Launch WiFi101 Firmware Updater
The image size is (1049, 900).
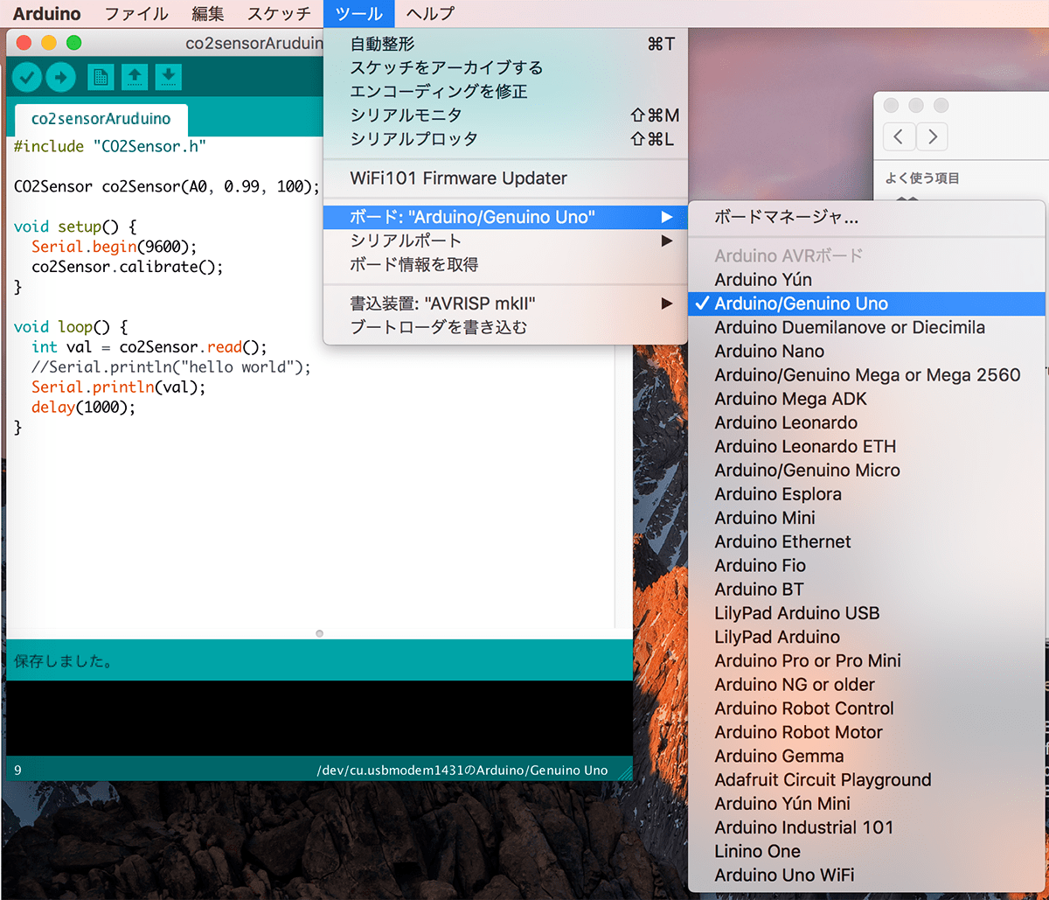(x=505, y=178)
